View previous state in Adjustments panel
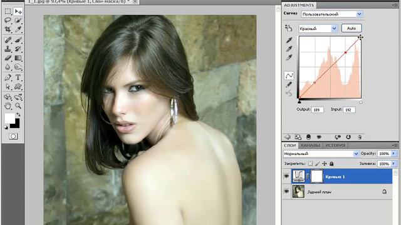Screen dimensions: 401x225 (x=338, y=137)
